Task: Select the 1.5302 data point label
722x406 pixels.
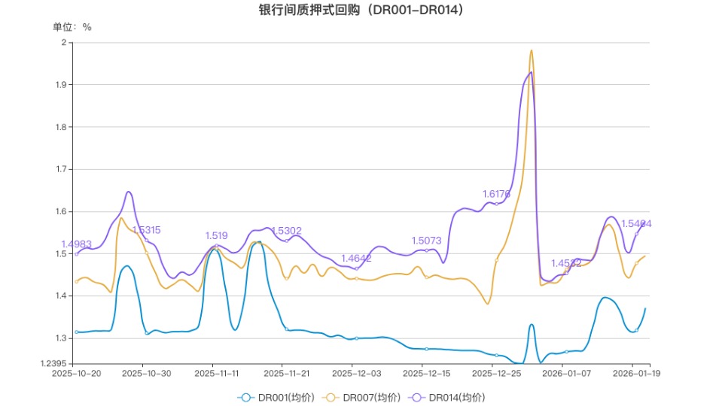Action: point(286,231)
